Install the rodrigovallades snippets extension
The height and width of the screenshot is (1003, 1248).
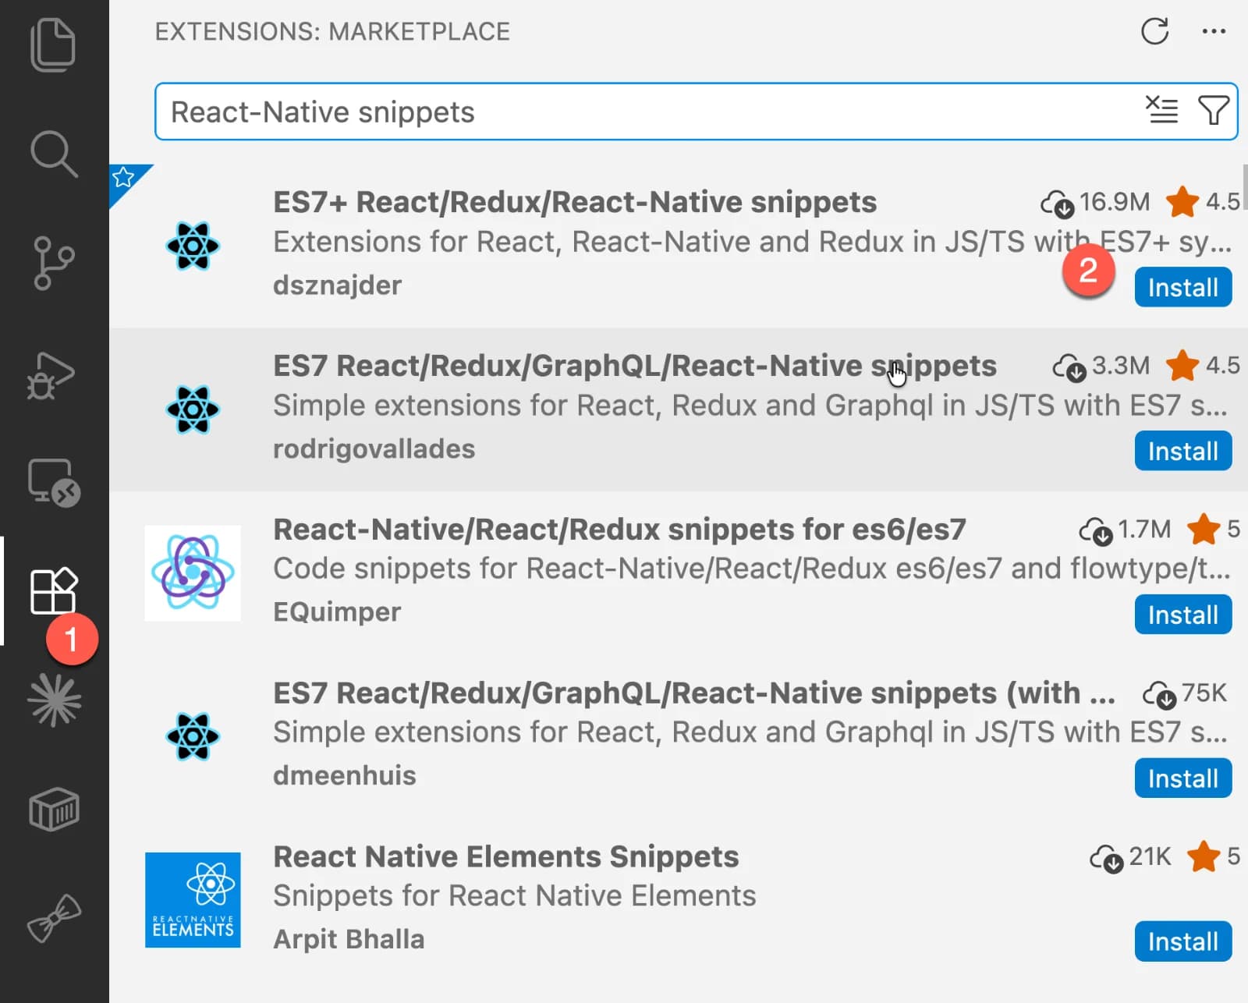pos(1182,452)
